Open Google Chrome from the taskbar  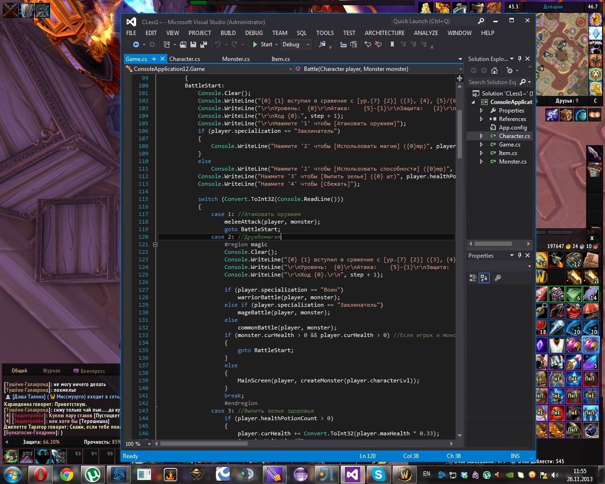coord(67,474)
